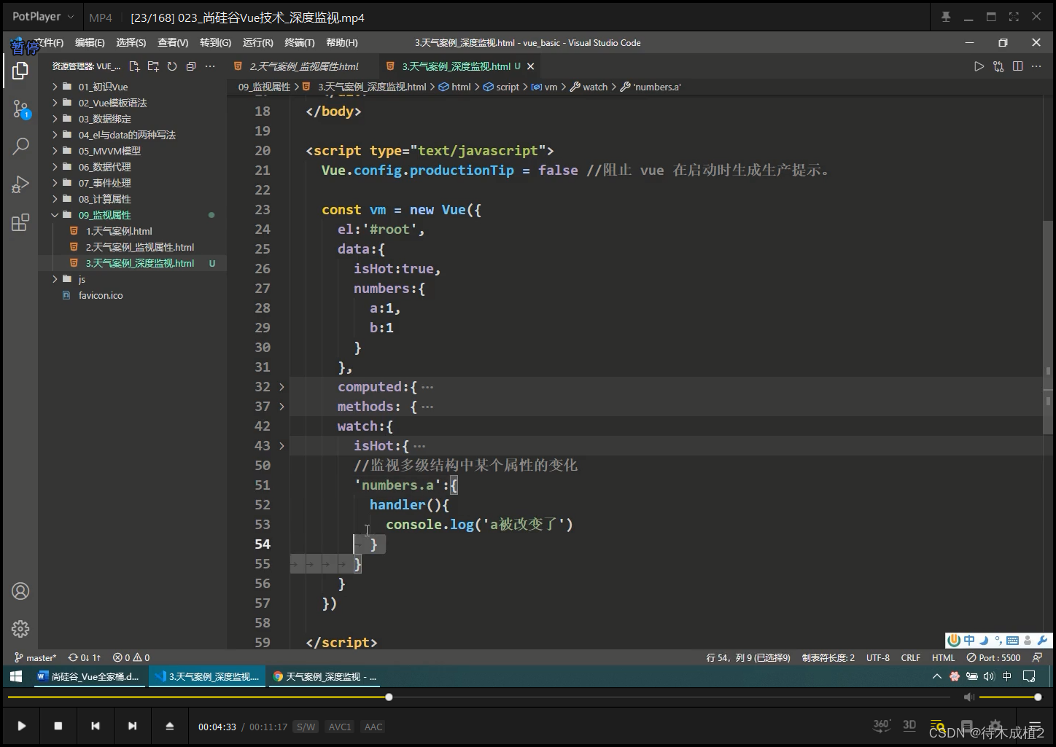
Task: Open the Explorer view in activity bar
Action: point(20,71)
